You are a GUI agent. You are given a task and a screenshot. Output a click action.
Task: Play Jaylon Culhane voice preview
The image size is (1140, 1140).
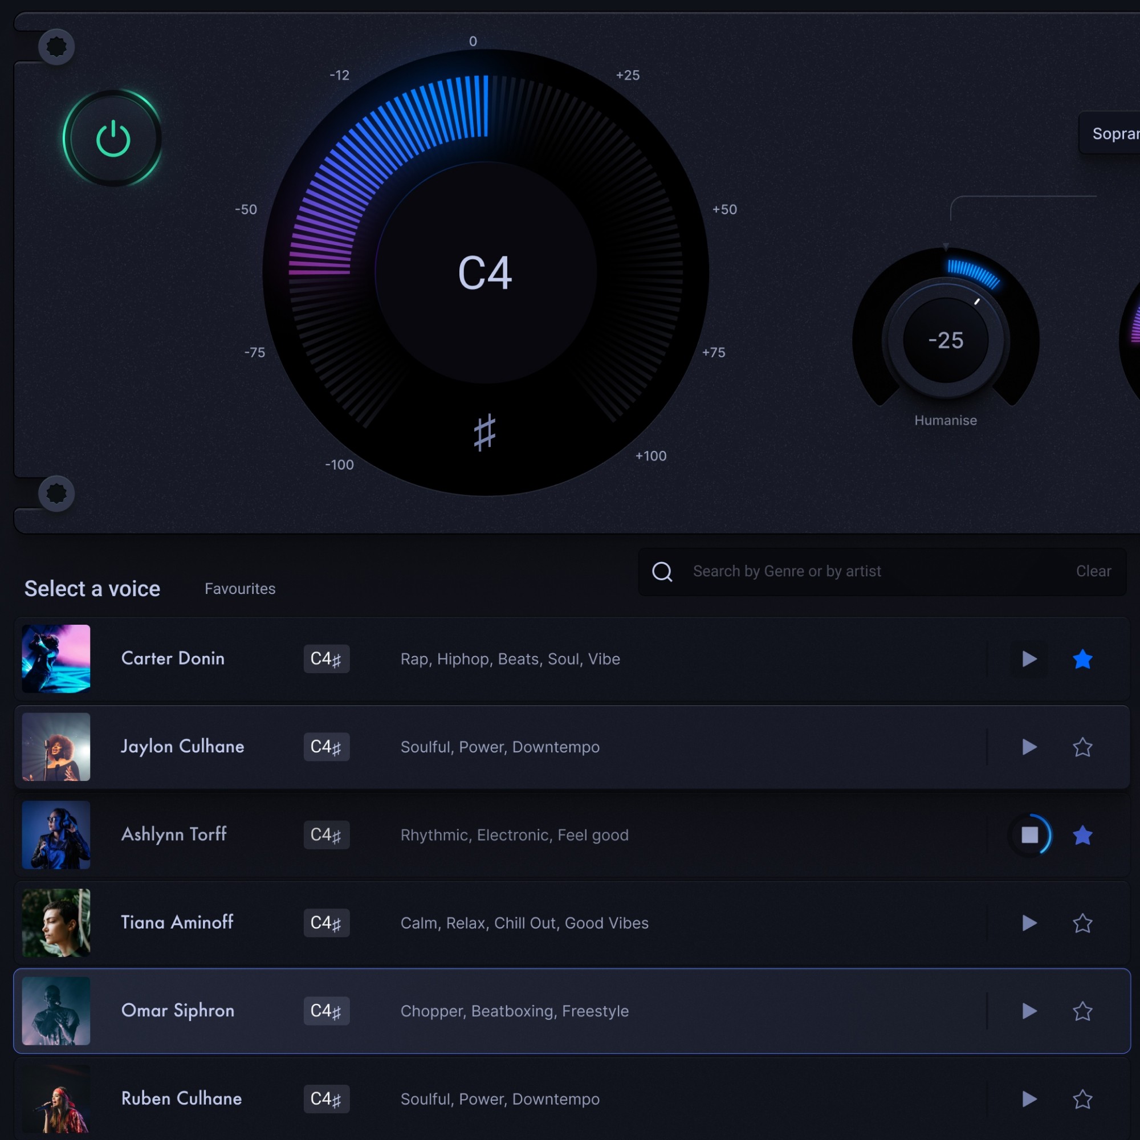pyautogui.click(x=1029, y=747)
